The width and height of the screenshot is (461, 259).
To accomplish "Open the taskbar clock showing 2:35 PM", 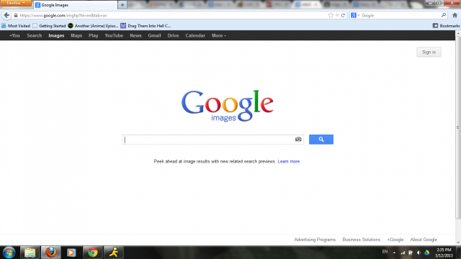I will [x=444, y=253].
